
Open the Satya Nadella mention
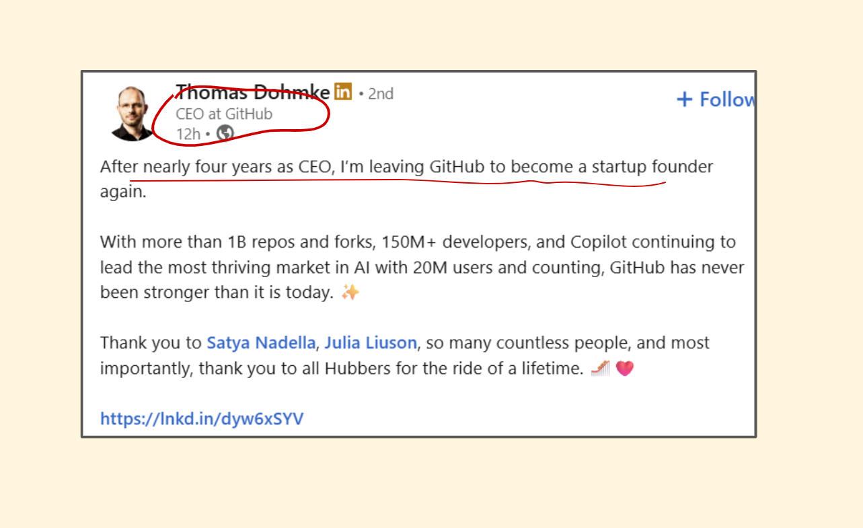point(261,343)
